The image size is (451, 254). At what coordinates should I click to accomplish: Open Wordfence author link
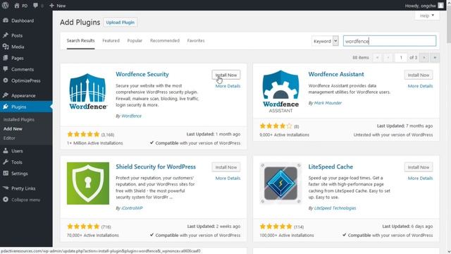(x=132, y=116)
